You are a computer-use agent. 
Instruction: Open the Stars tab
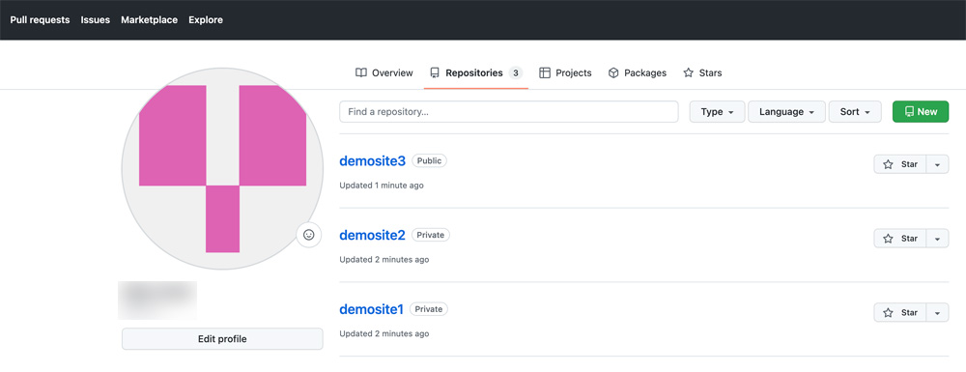pyautogui.click(x=702, y=73)
